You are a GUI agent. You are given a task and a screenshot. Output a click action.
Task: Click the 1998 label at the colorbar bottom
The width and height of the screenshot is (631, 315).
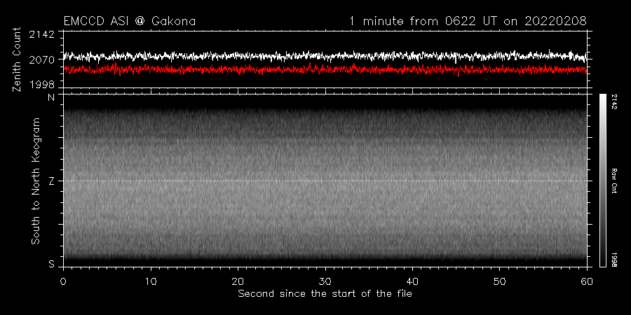click(614, 260)
